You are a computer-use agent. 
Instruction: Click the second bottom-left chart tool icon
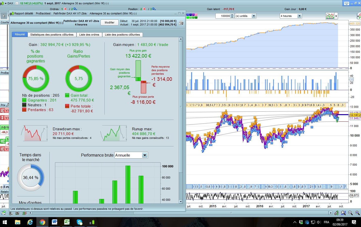pyautogui.click(x=11, y=213)
